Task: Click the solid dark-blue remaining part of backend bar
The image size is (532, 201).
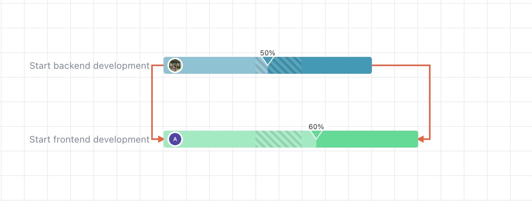Action: click(336, 65)
